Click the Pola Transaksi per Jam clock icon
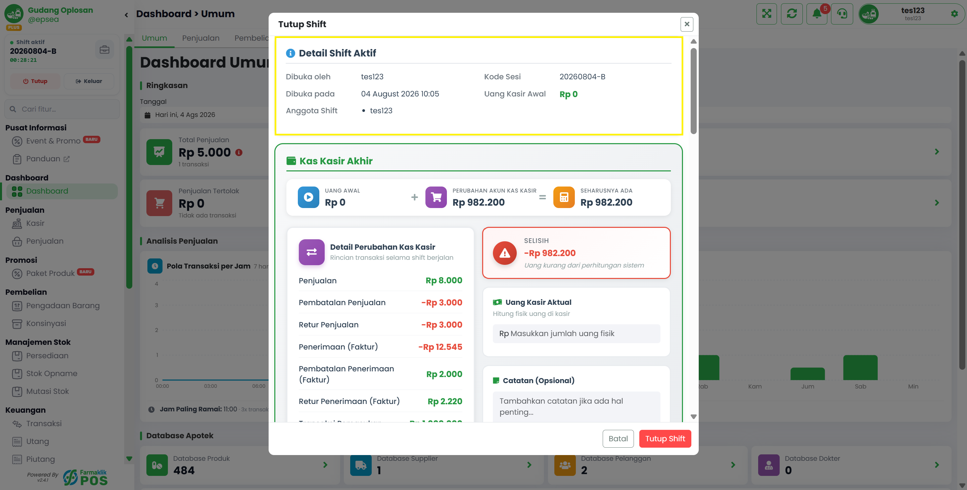 [155, 266]
